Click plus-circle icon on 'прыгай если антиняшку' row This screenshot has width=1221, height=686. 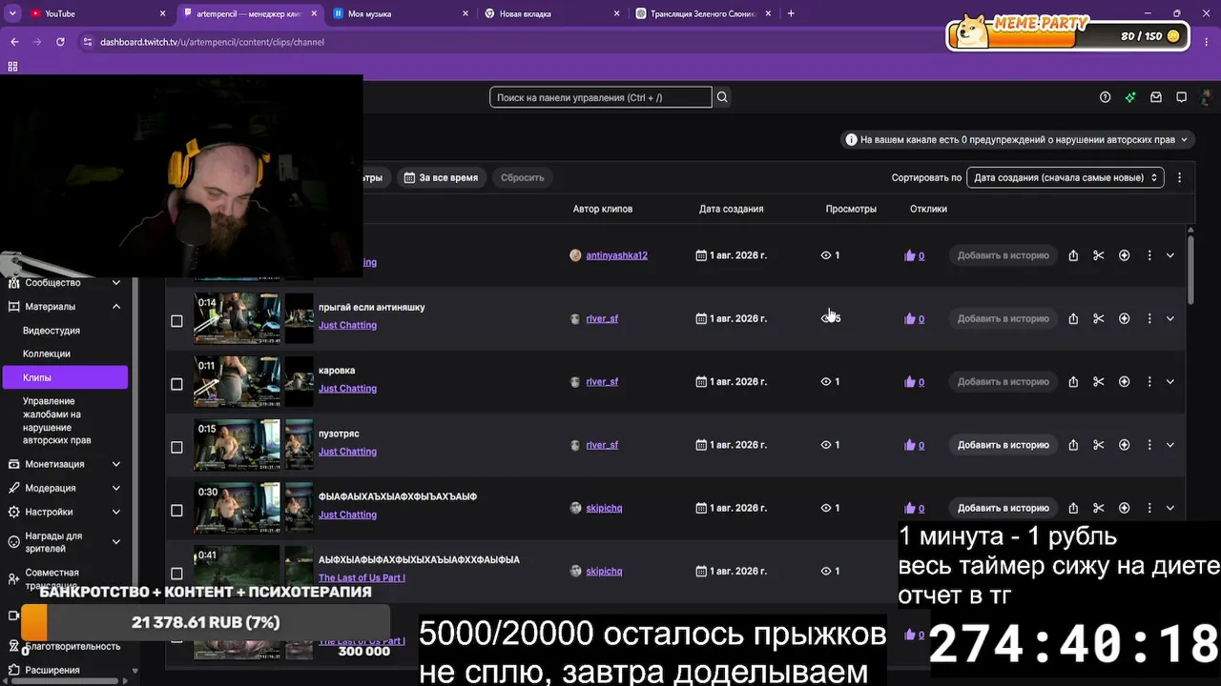1124,318
